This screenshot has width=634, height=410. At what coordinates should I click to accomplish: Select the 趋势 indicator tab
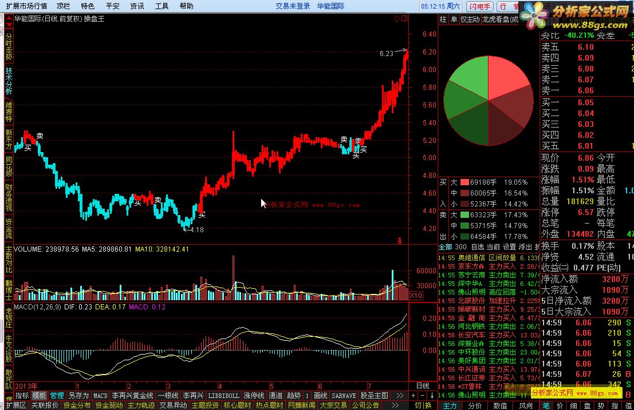click(x=294, y=396)
